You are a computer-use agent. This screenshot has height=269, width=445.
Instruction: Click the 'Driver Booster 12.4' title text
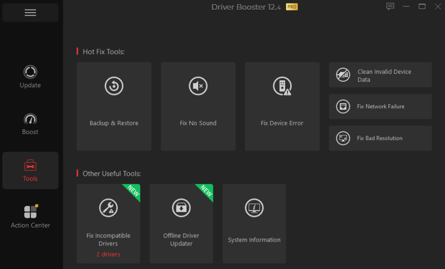coord(246,7)
